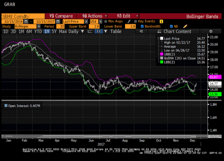Click High on 02/22/17 marker icon
Viewport: 224px width, 161px height.
pos(162,42)
